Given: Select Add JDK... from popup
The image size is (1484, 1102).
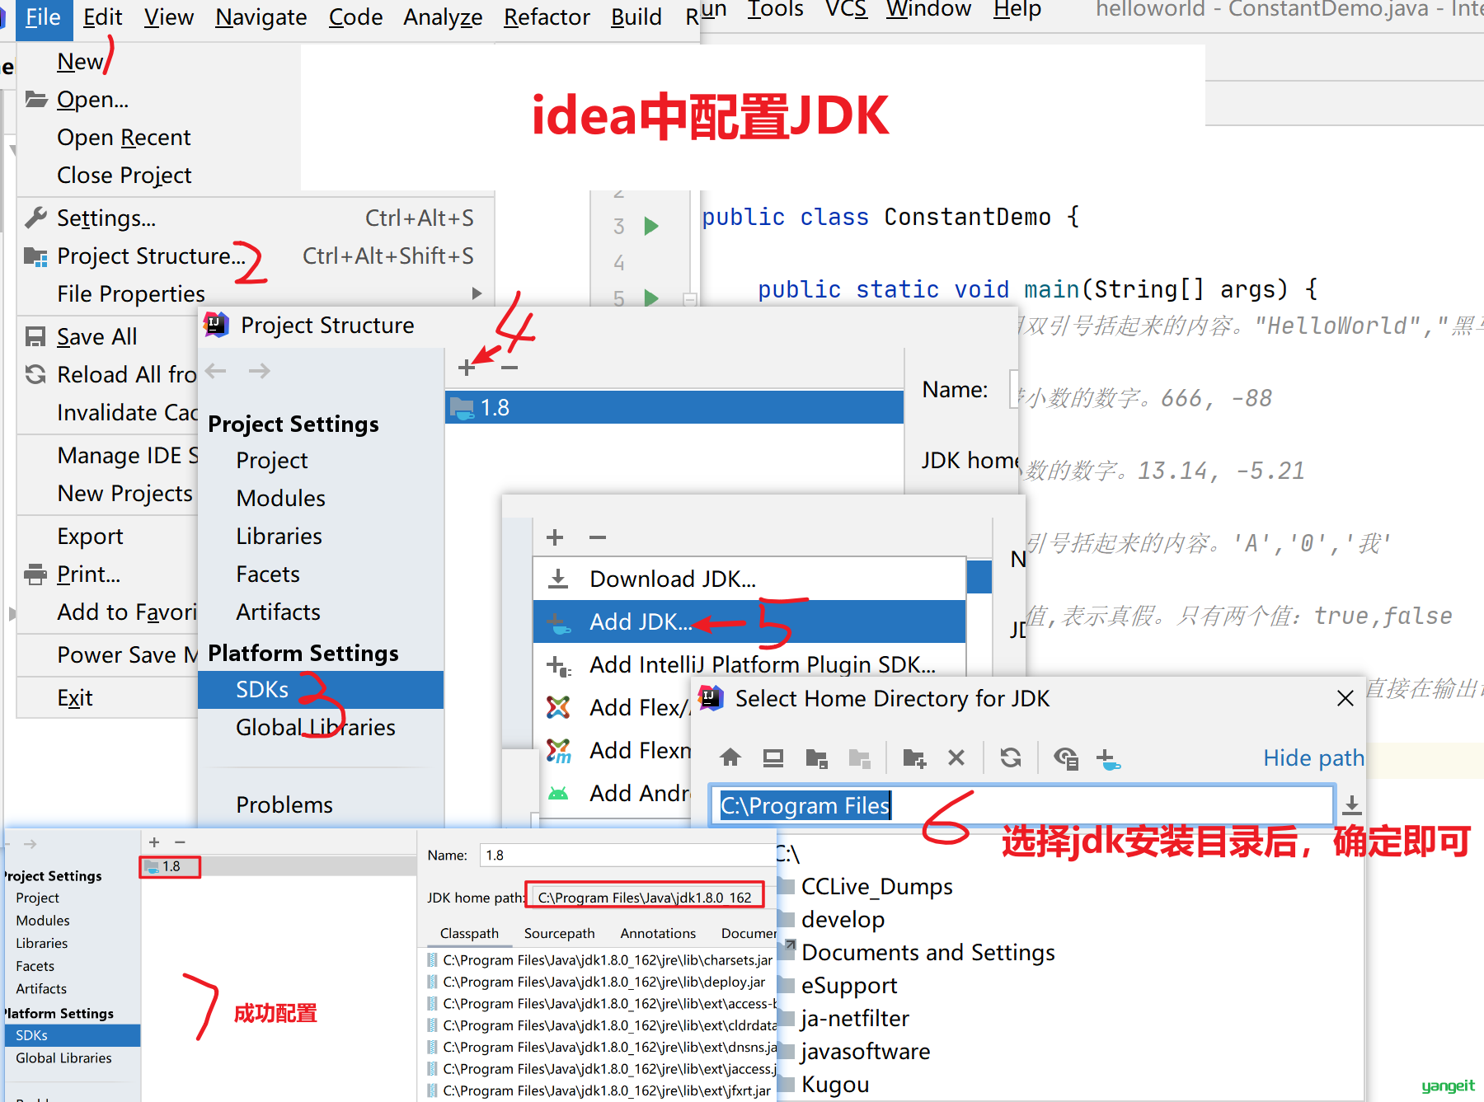Looking at the screenshot, I should pos(749,621).
